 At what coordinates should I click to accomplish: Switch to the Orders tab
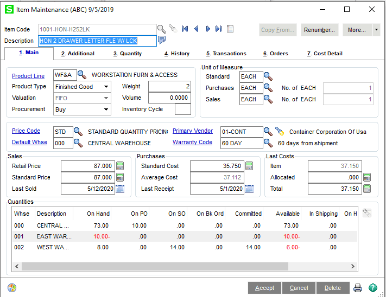click(x=276, y=54)
